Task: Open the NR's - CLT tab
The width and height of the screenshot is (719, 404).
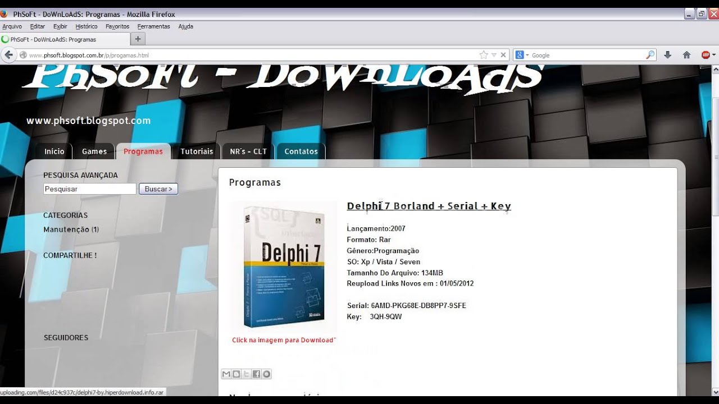Action: coord(248,151)
